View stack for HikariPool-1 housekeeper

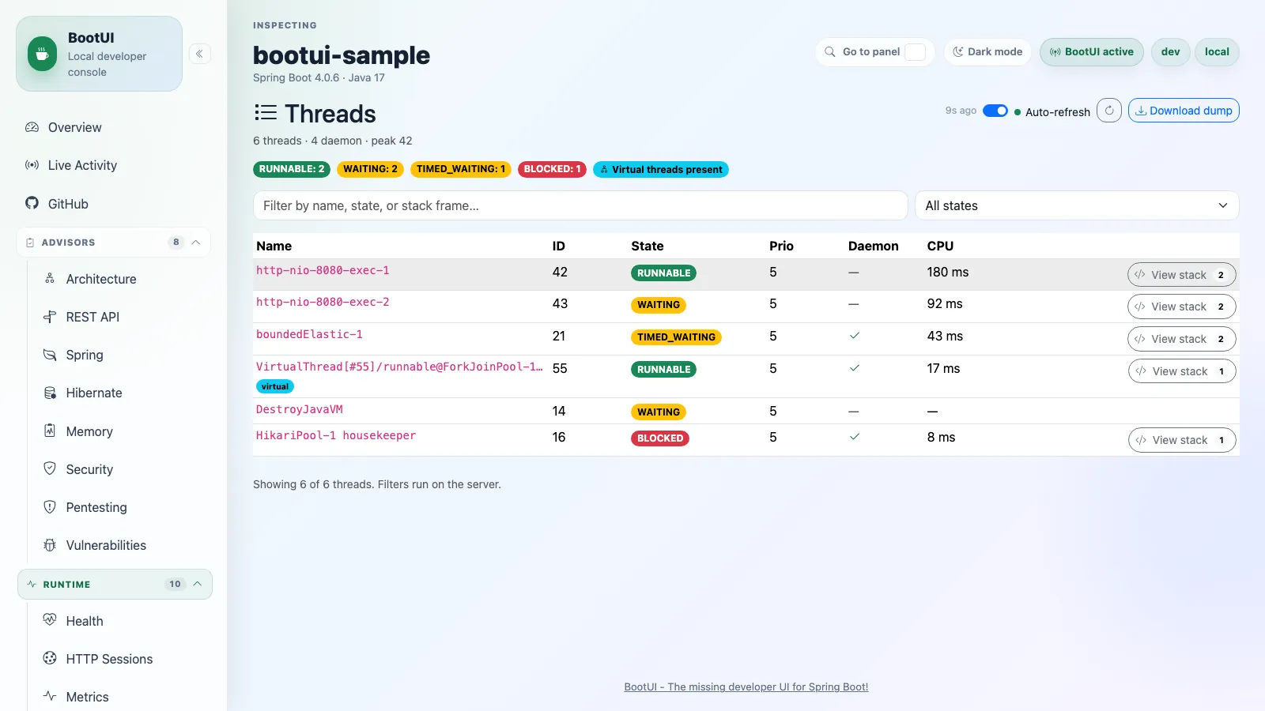coord(1182,440)
